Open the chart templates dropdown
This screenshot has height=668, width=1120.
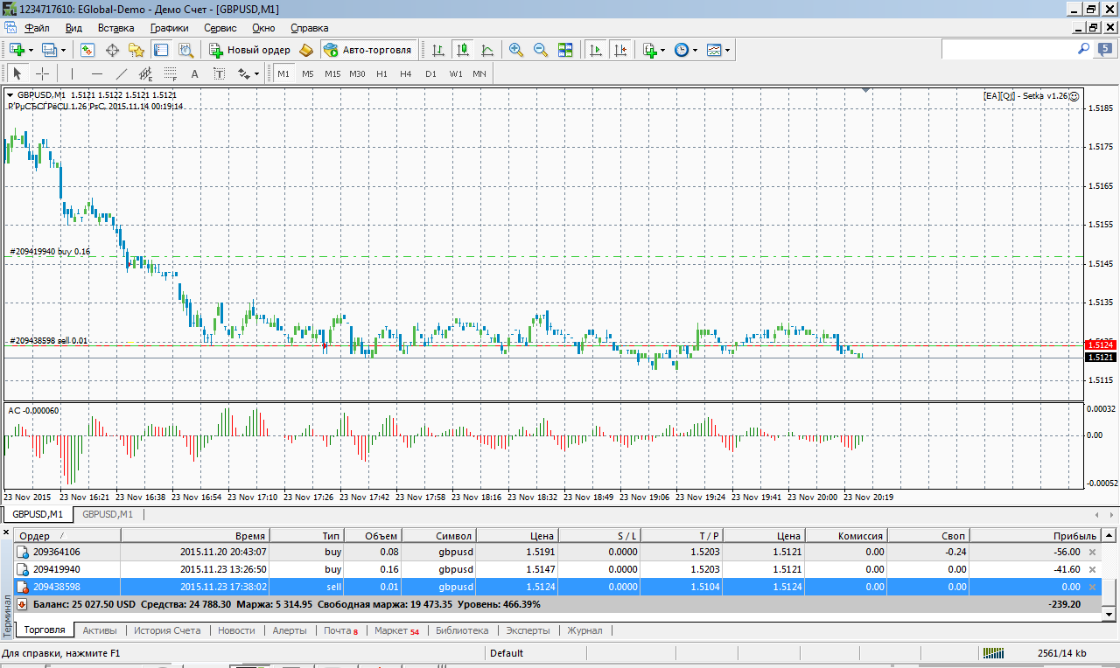pos(718,50)
